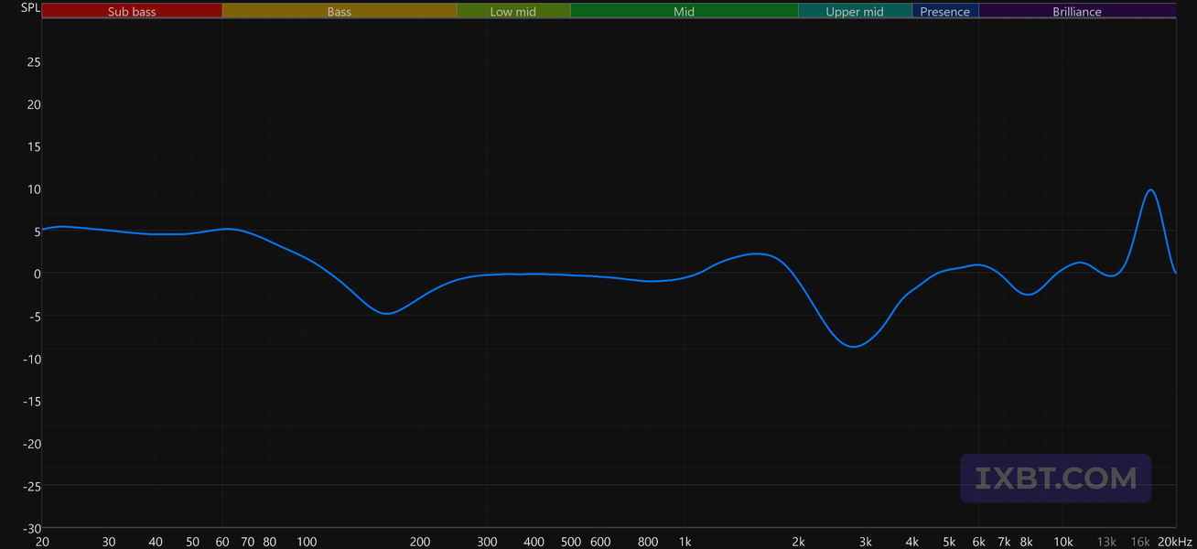The image size is (1197, 549).
Task: Click the 20 dB axis value
Action: pyautogui.click(x=33, y=104)
